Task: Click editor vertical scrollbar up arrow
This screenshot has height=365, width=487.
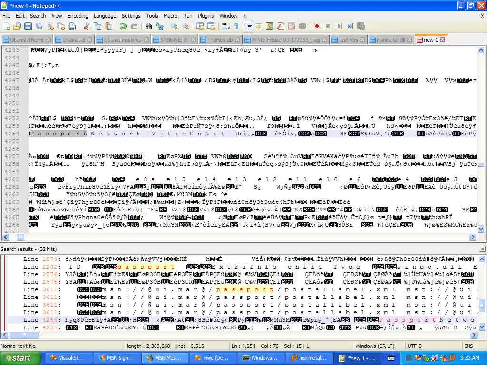Action: tap(481, 50)
